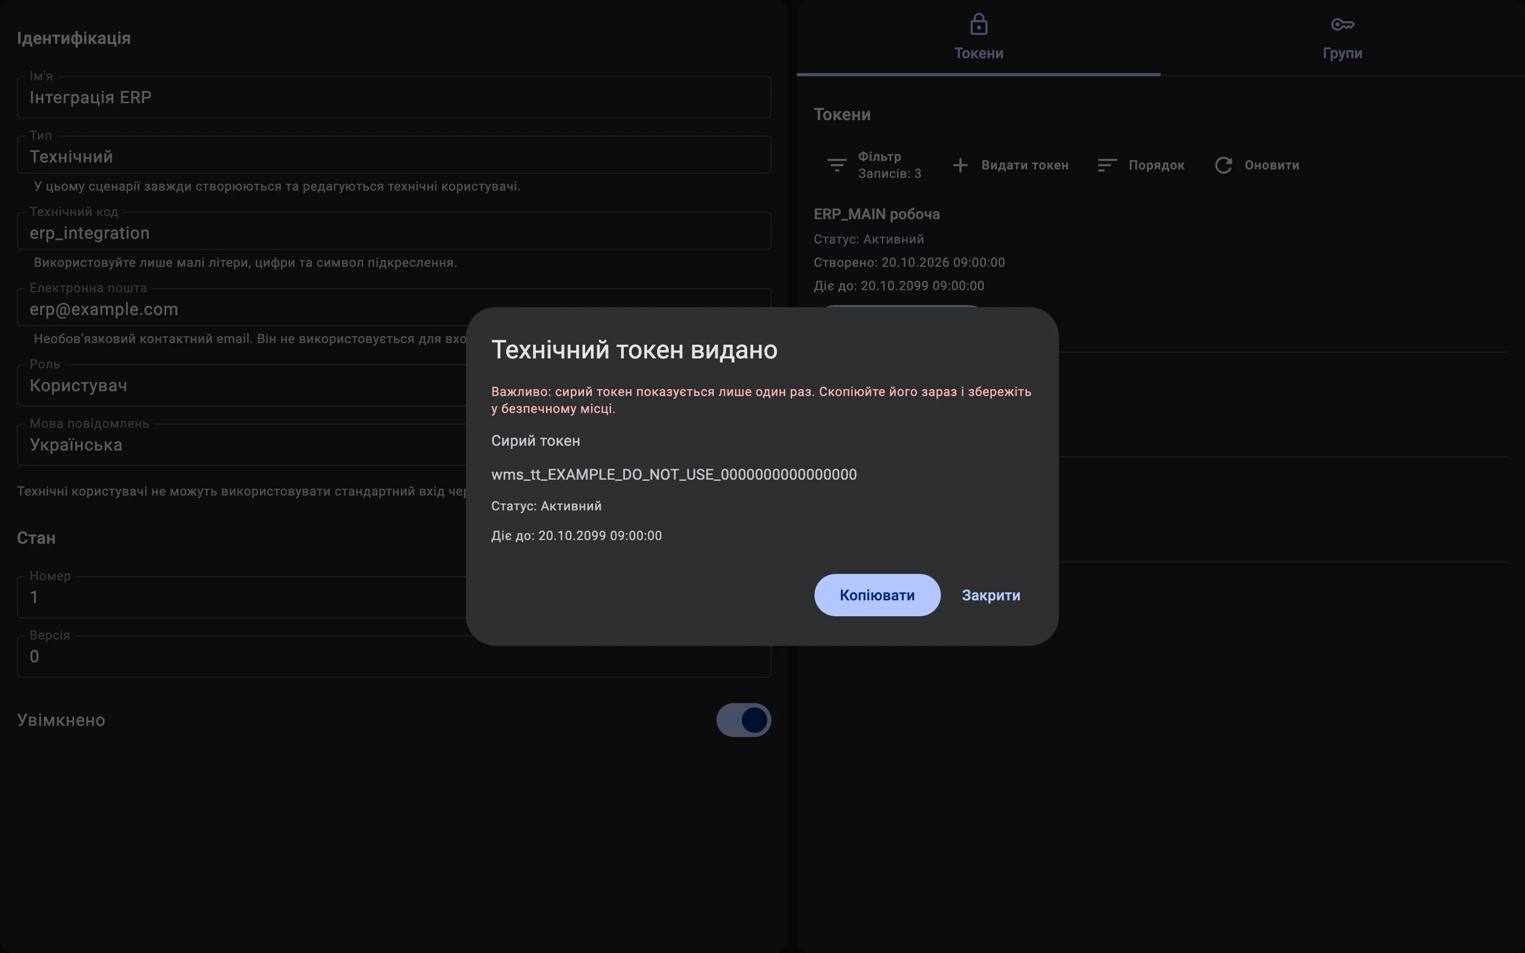
Task: Copy the raw token with Копіювати button
Action: [876, 595]
